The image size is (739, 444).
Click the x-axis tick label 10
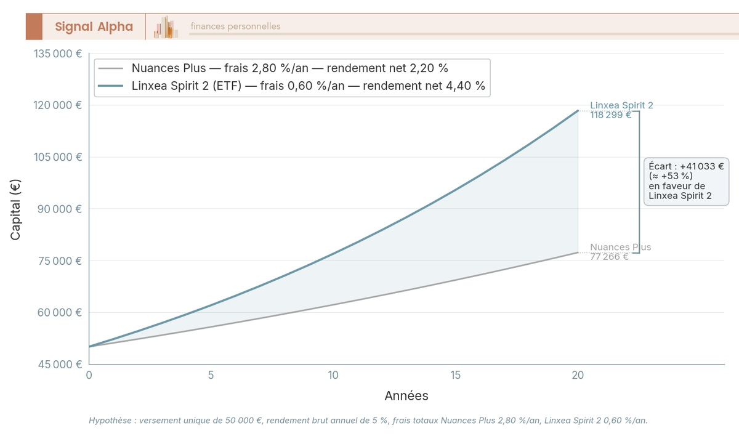click(333, 374)
